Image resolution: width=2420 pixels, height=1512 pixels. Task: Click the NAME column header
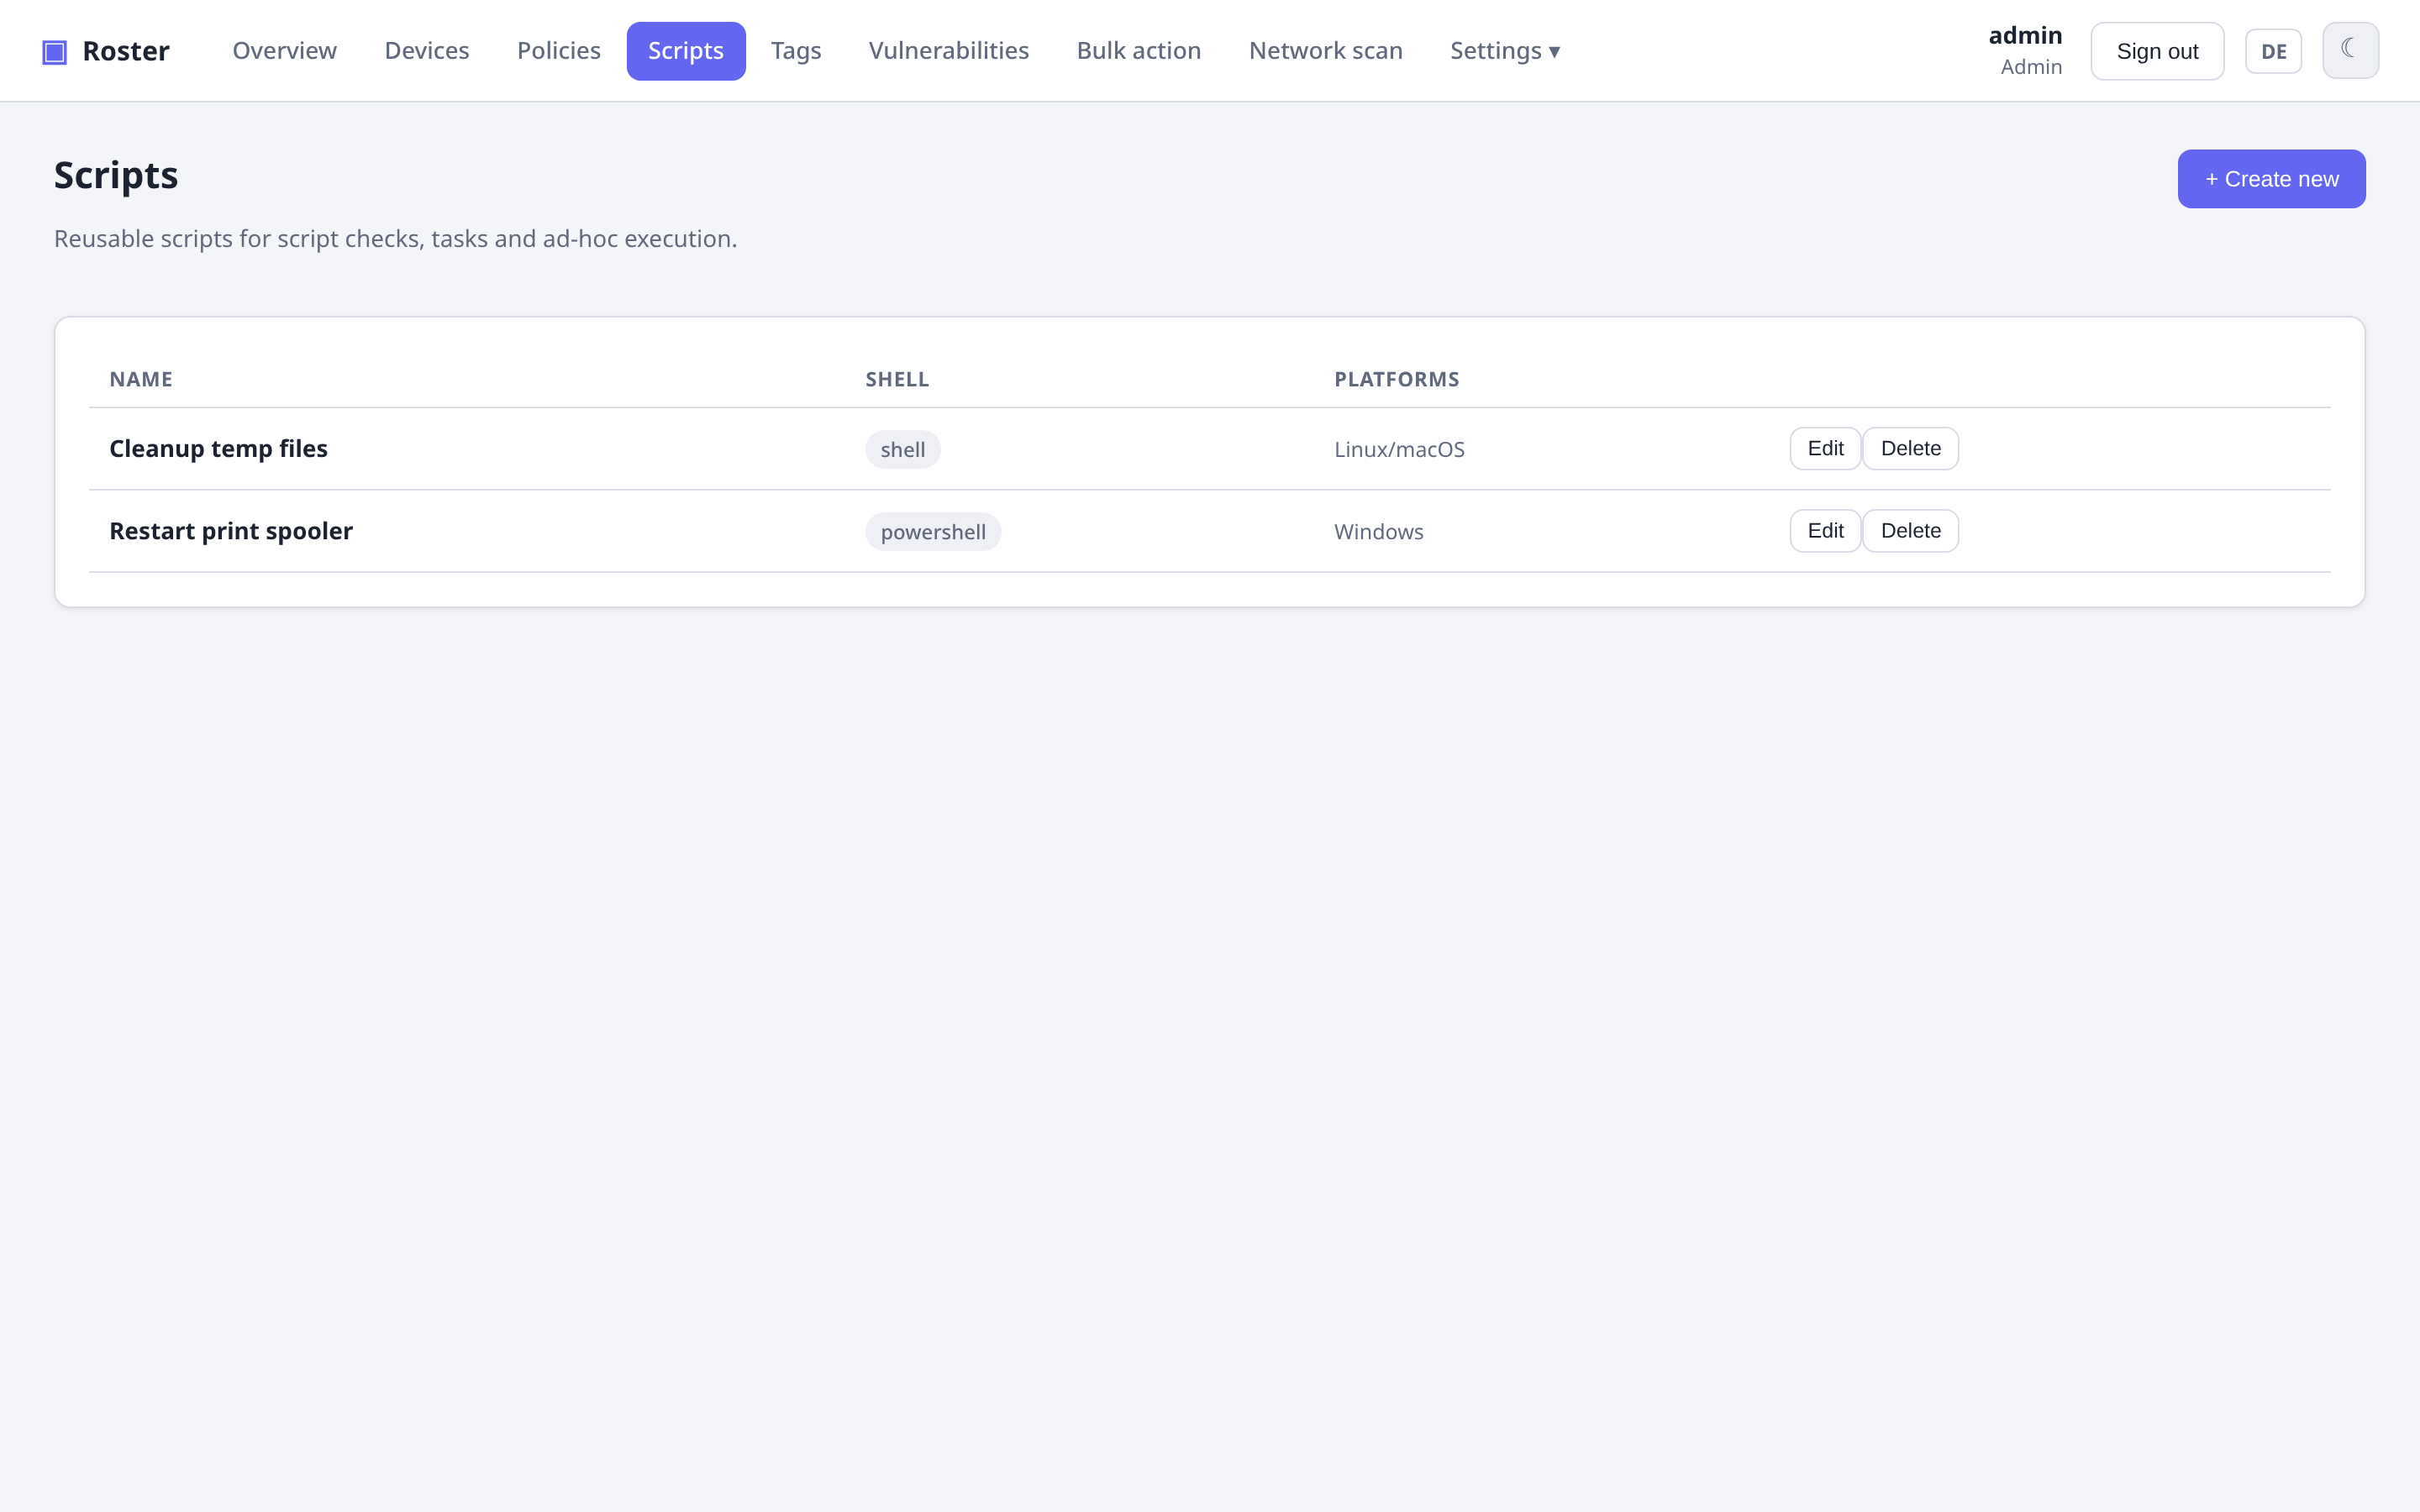(141, 380)
